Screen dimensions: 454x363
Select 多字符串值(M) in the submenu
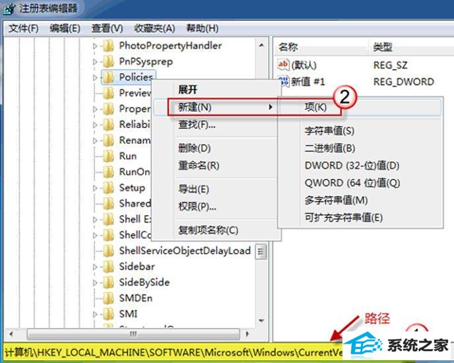click(x=336, y=200)
